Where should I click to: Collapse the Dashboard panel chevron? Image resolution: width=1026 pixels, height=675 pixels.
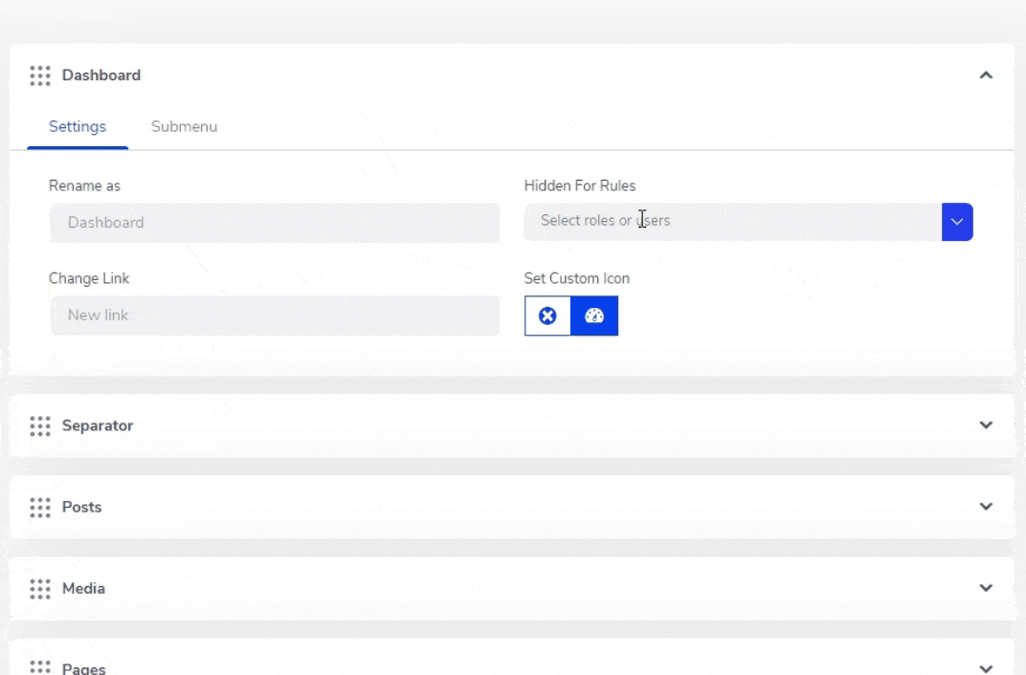986,76
